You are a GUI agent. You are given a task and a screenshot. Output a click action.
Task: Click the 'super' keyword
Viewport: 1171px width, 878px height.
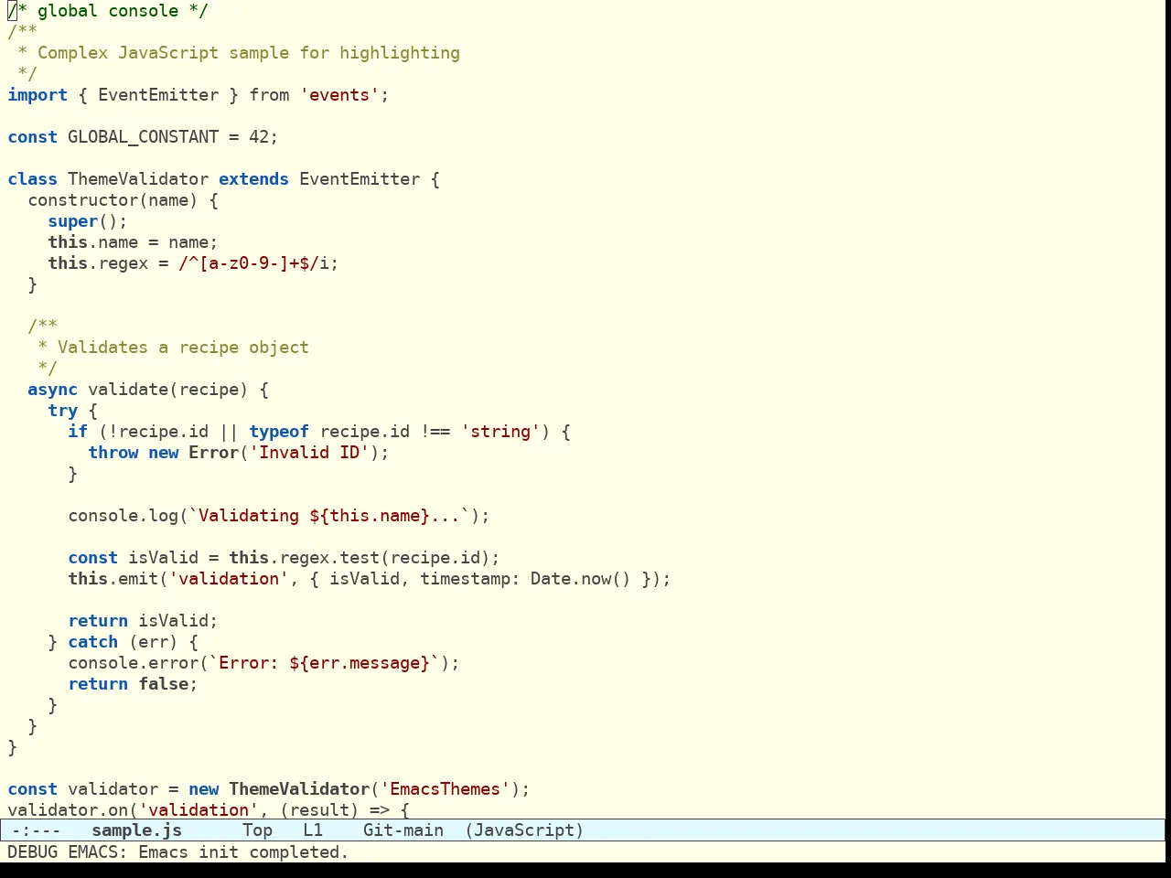point(73,221)
